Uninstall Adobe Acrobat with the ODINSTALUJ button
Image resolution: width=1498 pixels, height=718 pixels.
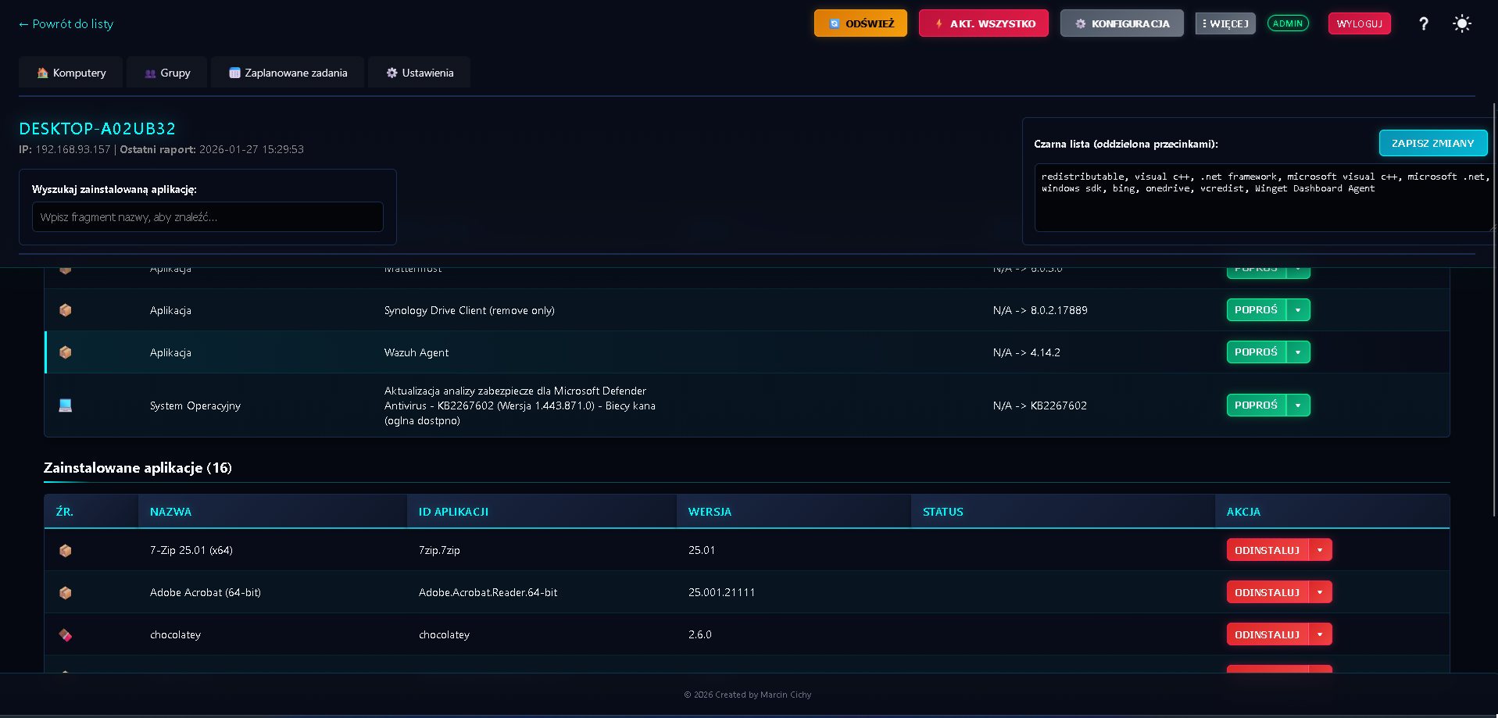1267,592
